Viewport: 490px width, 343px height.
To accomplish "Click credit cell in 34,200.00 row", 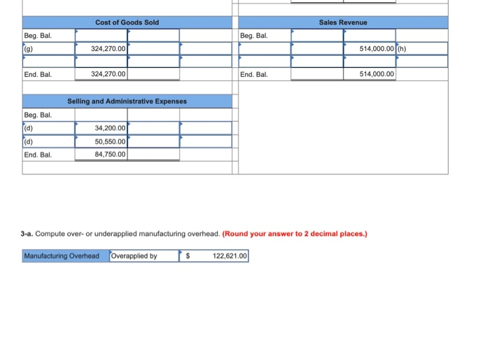I will tap(153, 128).
